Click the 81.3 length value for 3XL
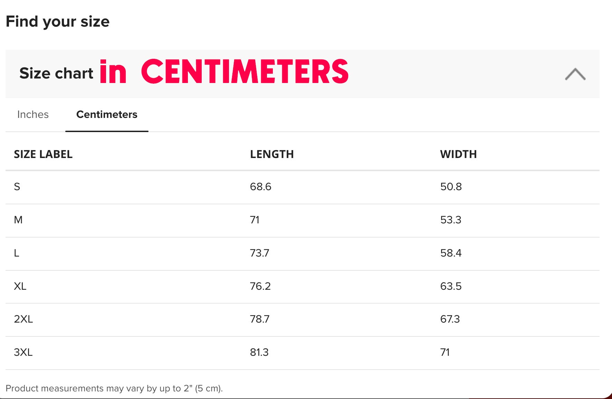 [x=259, y=352]
